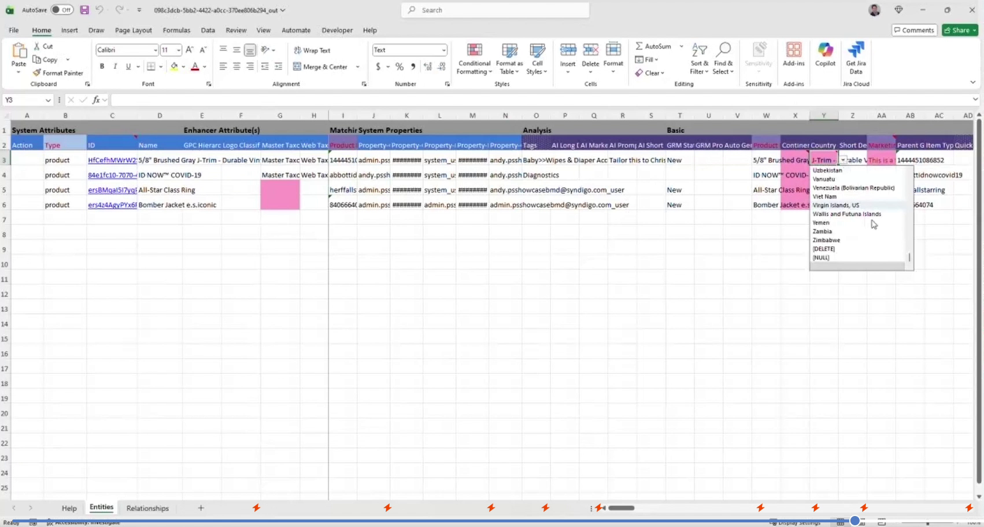Open the Add-ins gallery
The image size is (984, 527).
[x=794, y=55]
